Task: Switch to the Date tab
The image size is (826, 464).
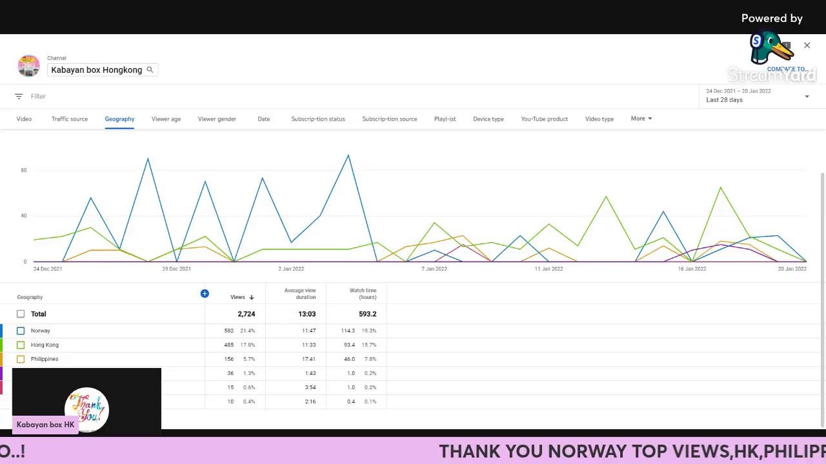Action: (x=264, y=119)
